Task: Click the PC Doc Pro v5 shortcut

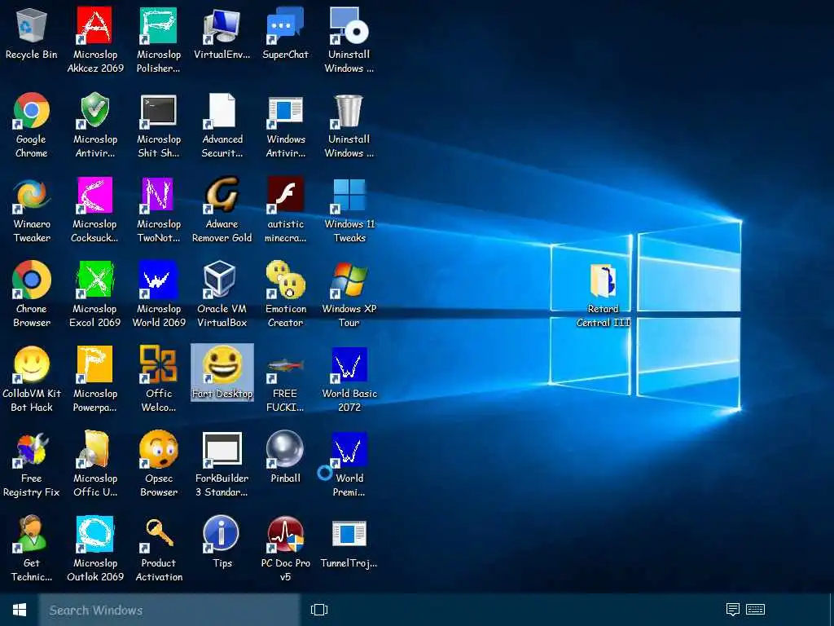Action: click(x=286, y=549)
